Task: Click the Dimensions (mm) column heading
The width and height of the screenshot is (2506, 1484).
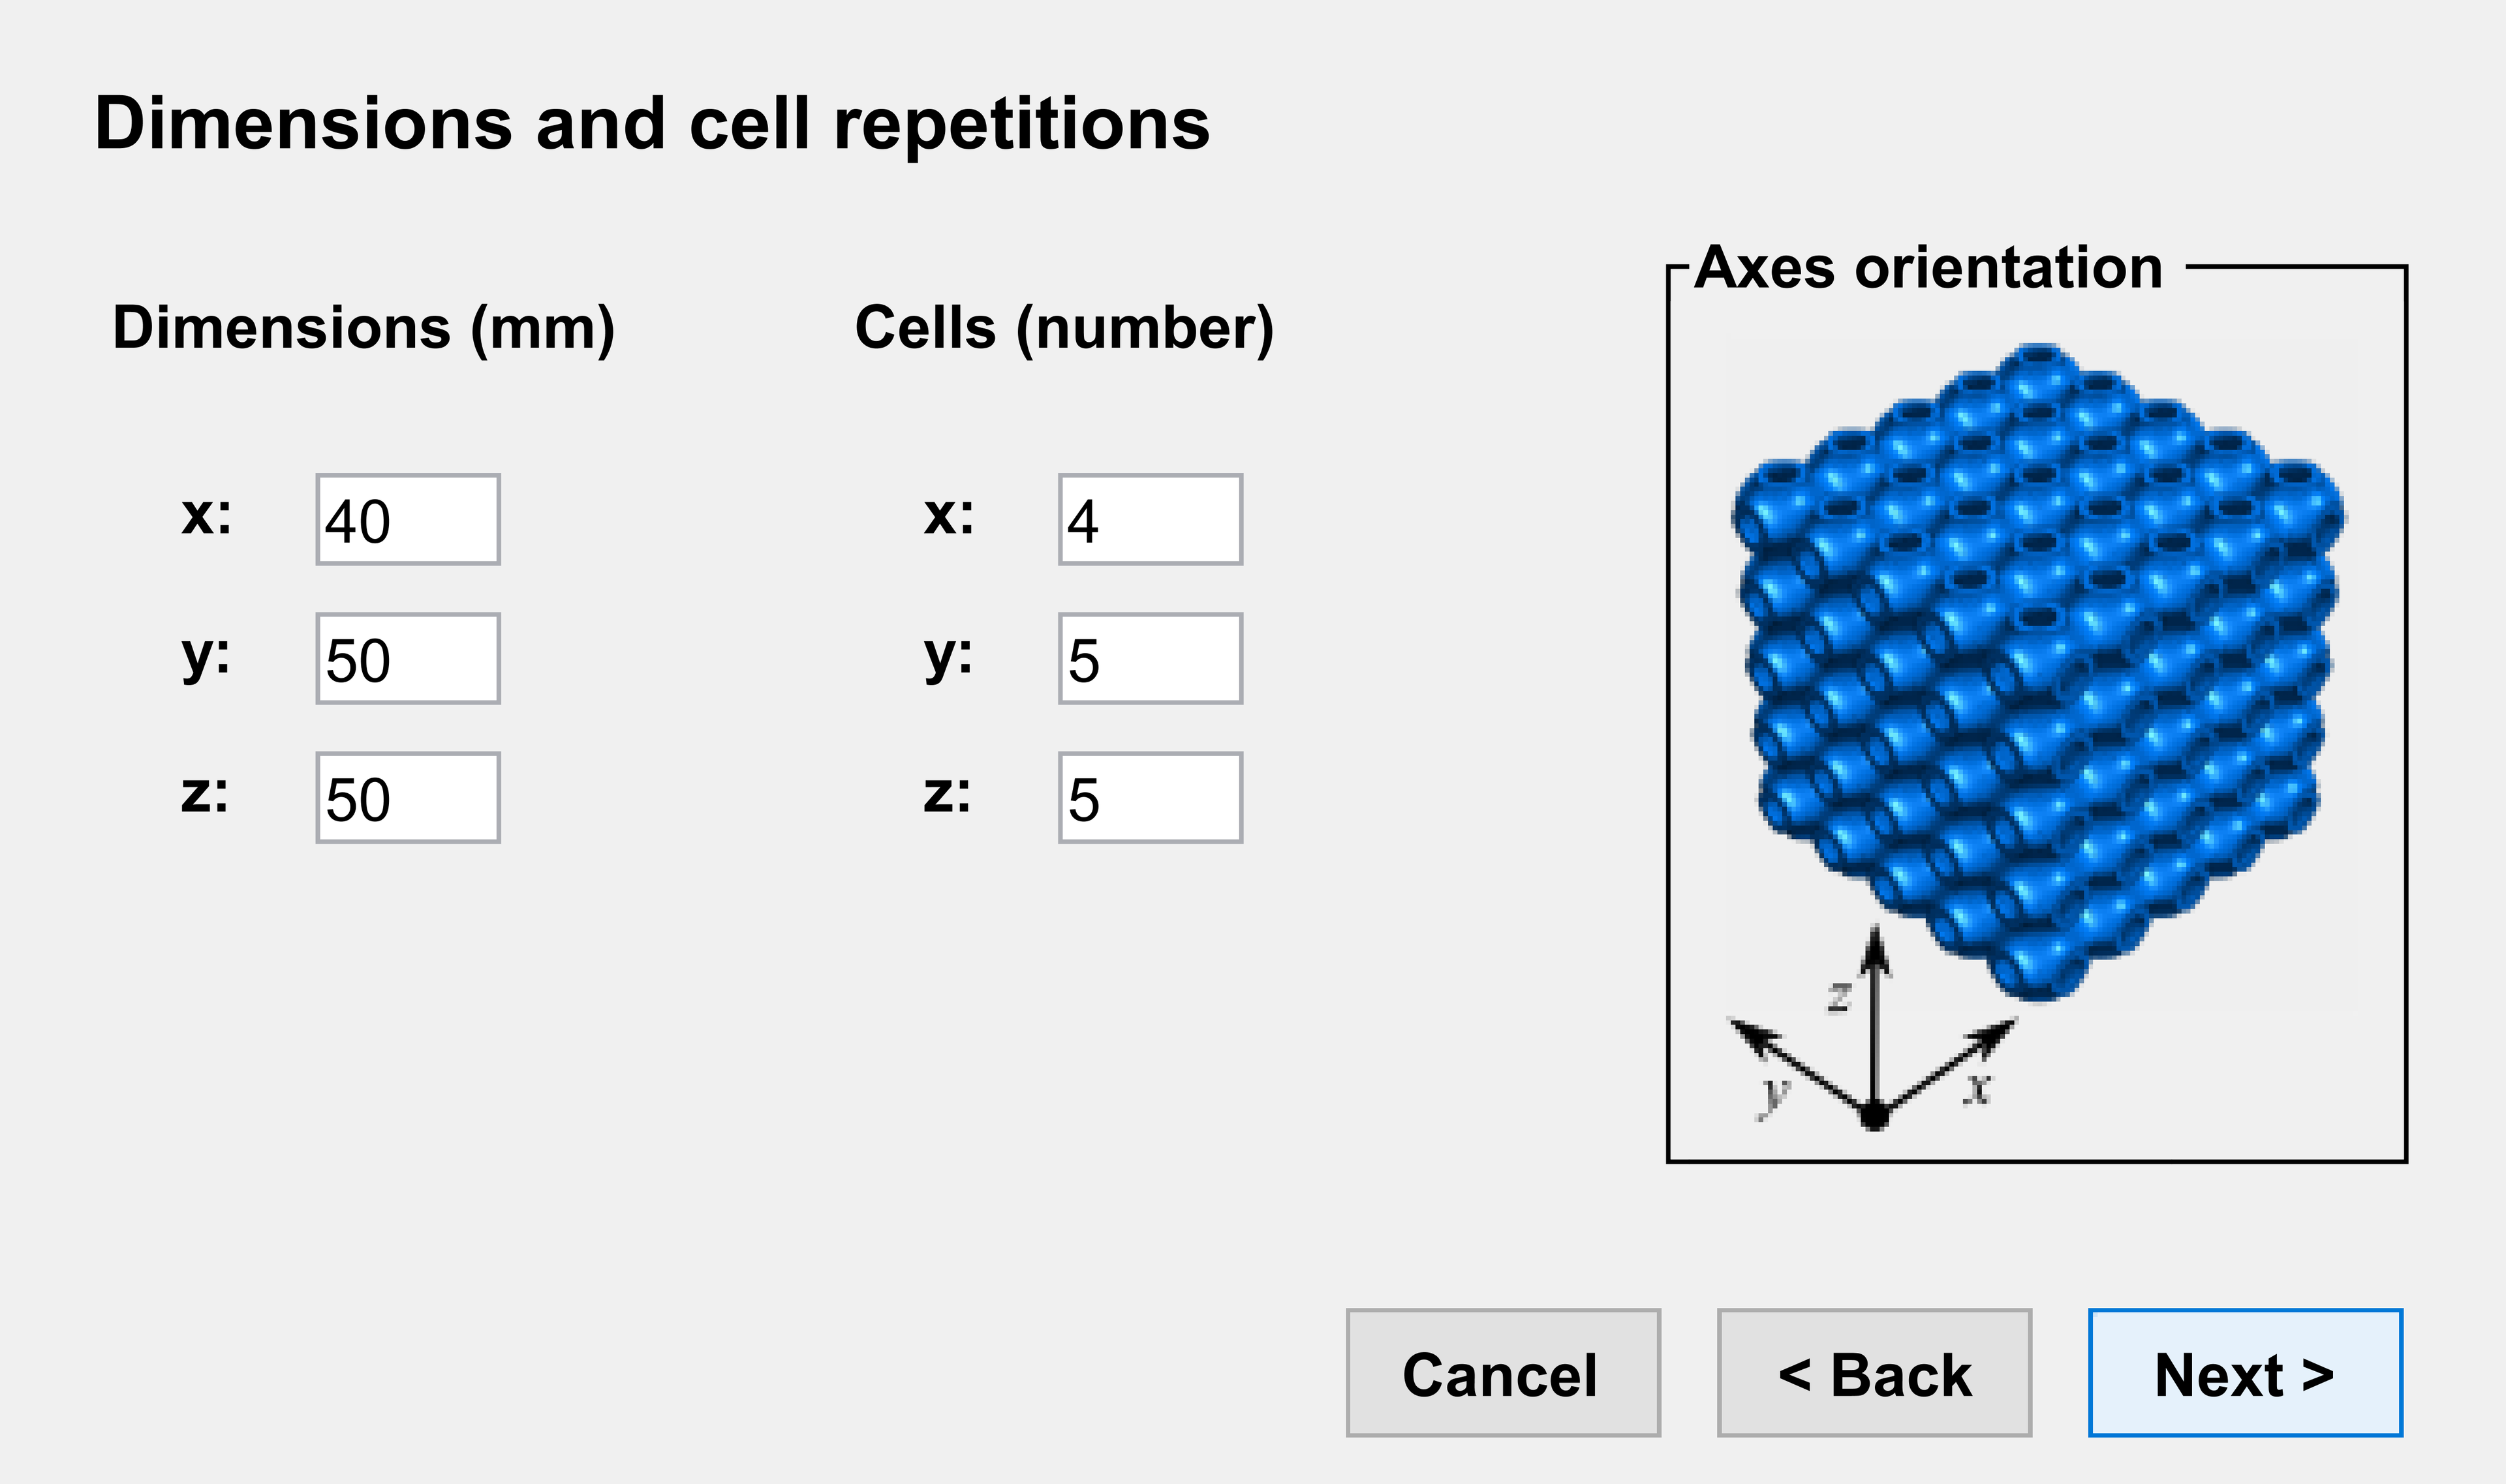Action: coord(363,328)
